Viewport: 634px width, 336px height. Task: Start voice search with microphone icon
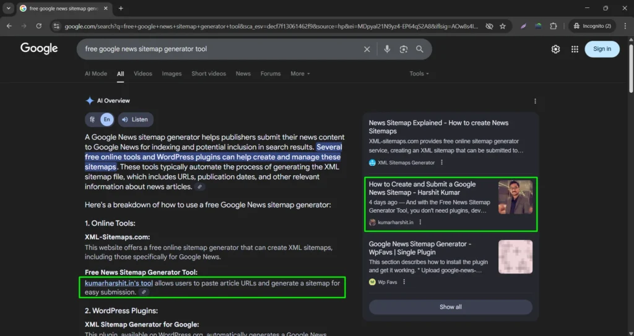pos(387,49)
